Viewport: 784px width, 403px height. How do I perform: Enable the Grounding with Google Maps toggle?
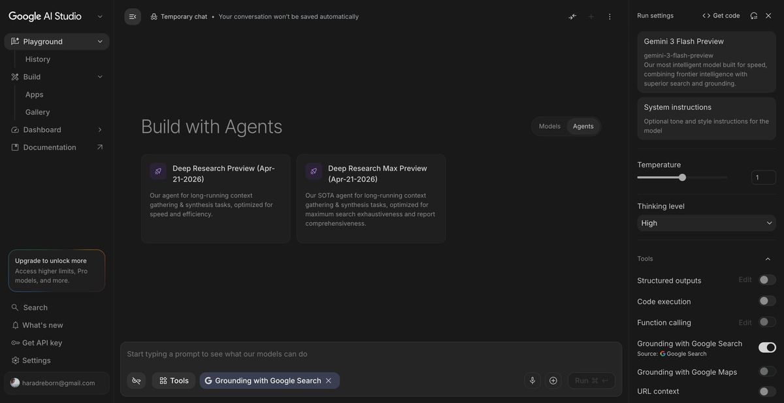coord(767,372)
